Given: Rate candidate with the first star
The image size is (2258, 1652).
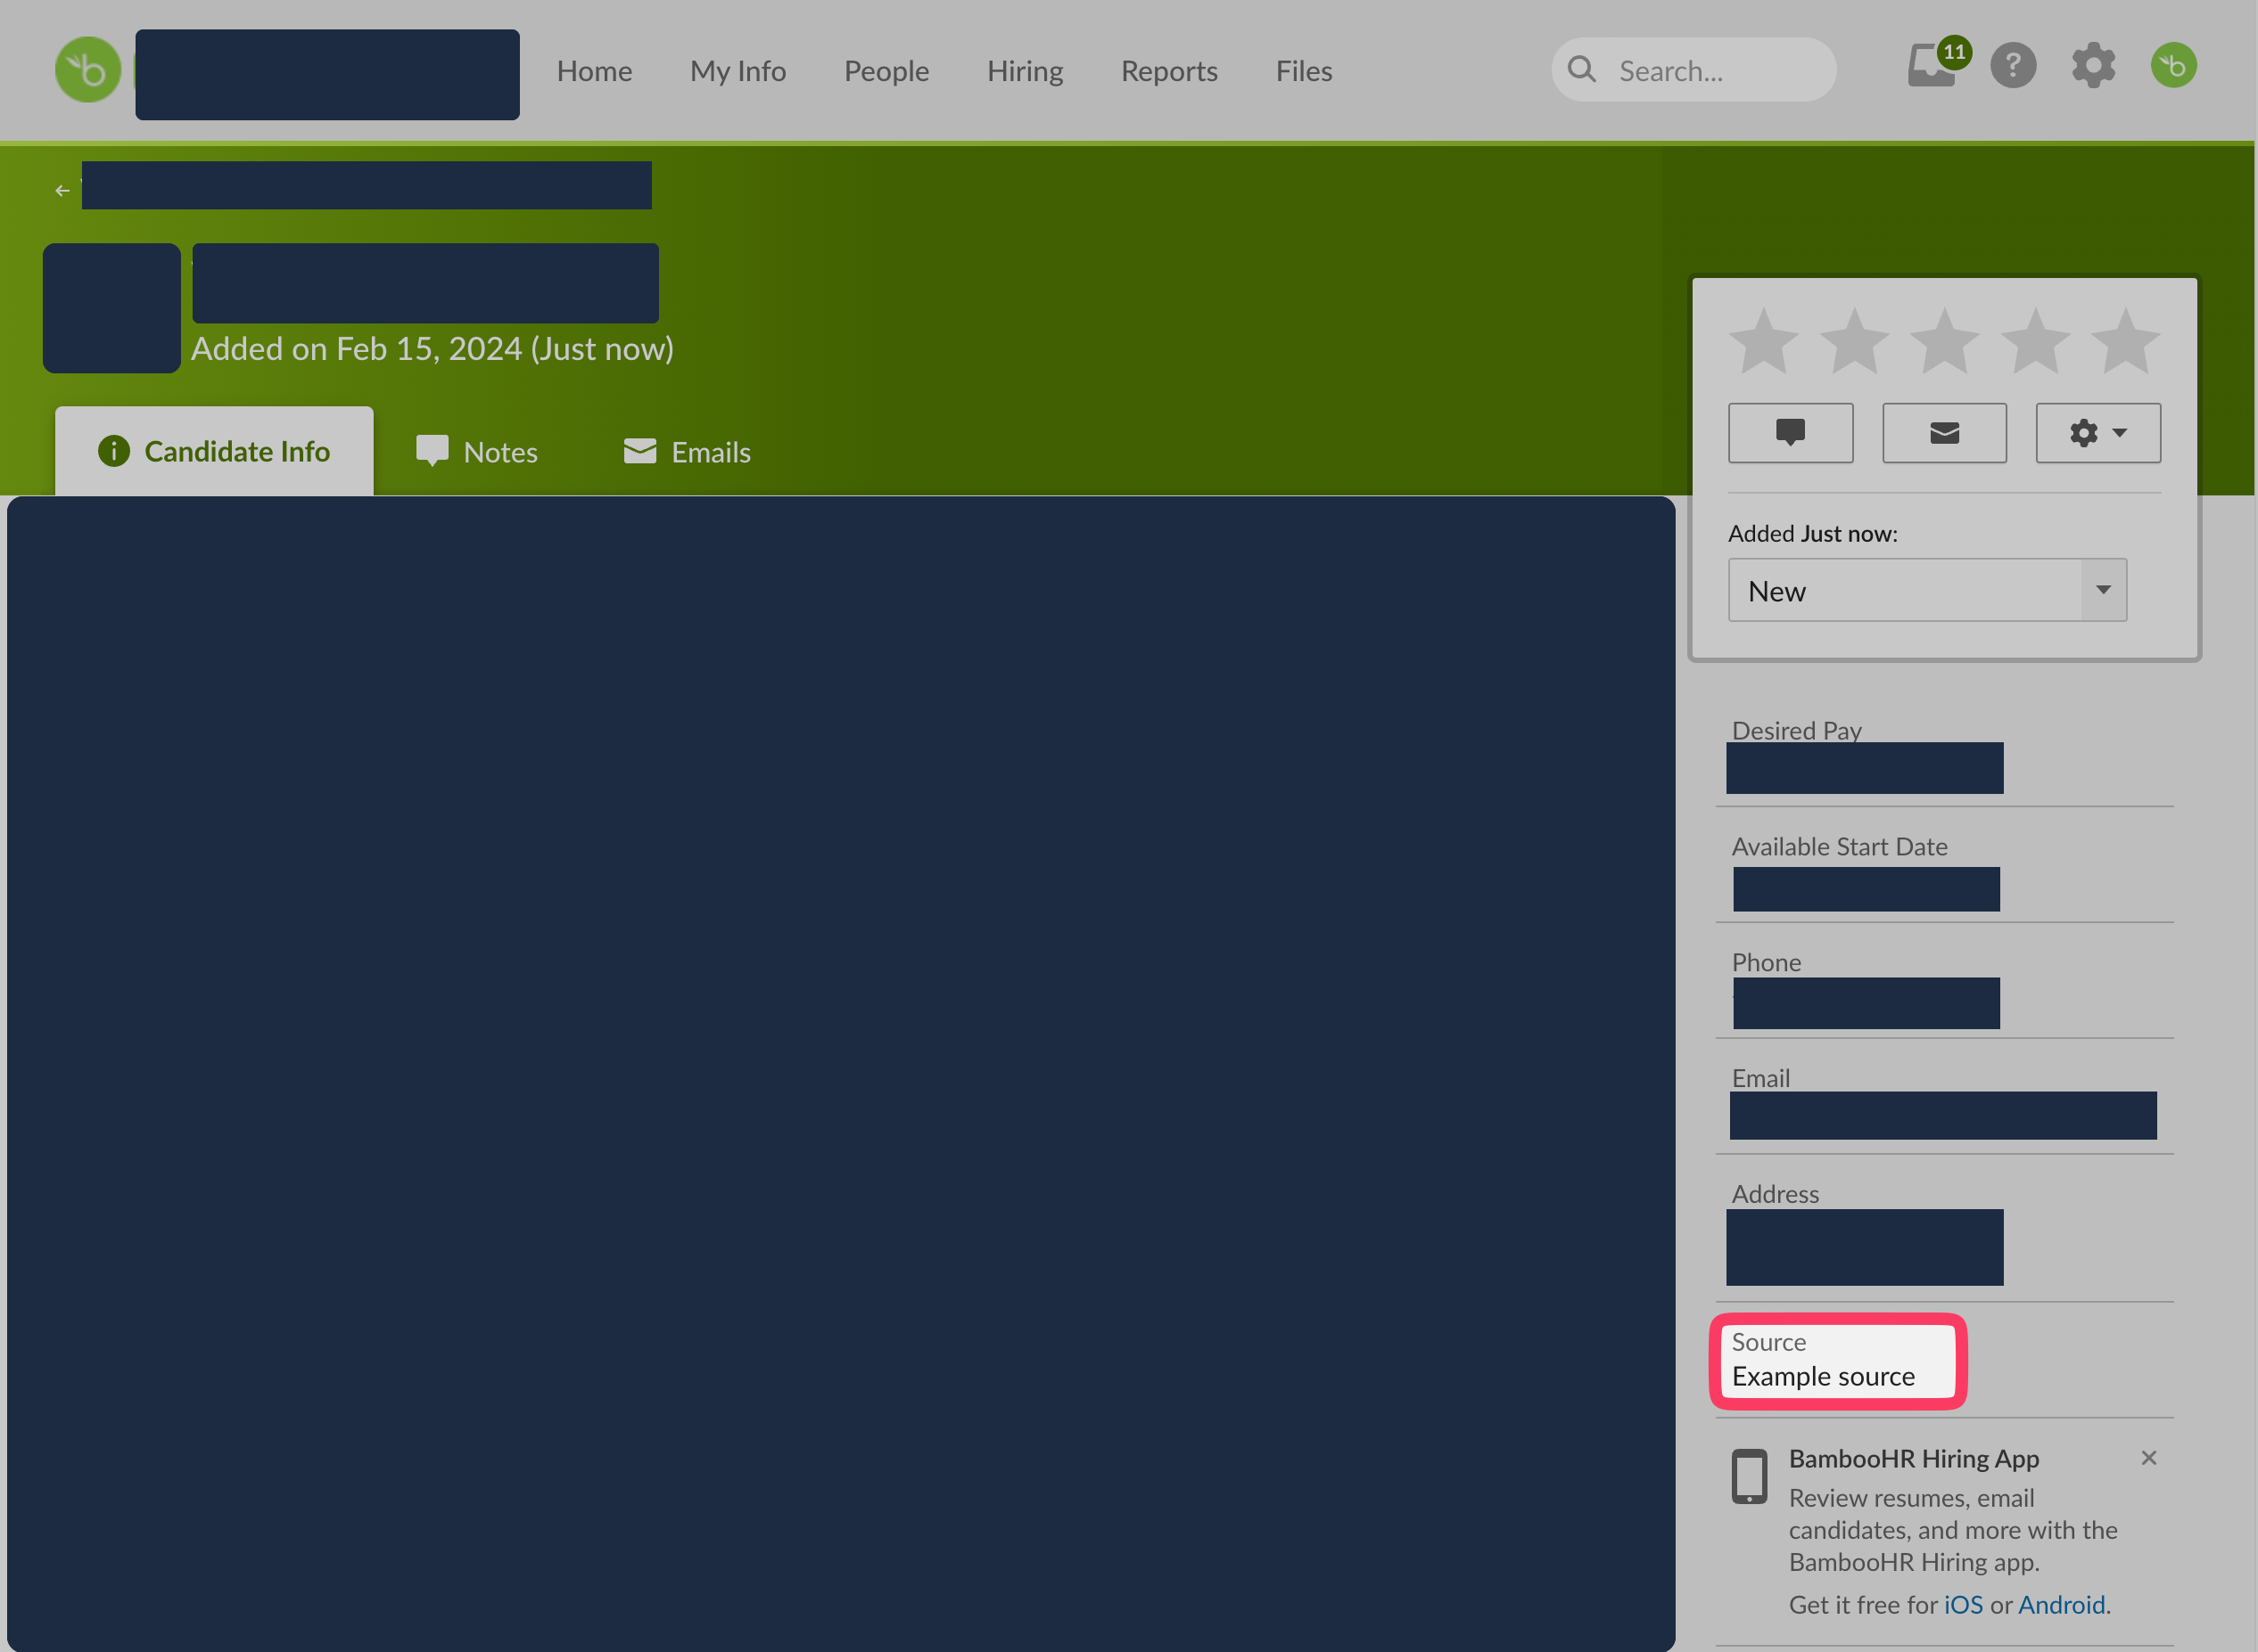Looking at the screenshot, I should [x=1764, y=342].
